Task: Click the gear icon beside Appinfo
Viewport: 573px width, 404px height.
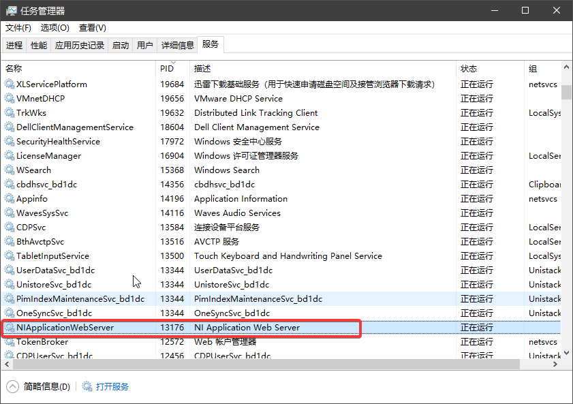Action: point(10,199)
